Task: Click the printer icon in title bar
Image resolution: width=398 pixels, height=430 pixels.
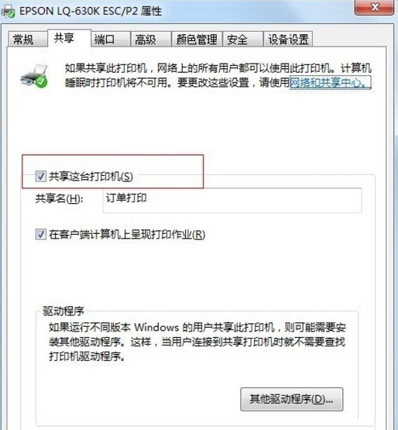Action: 9,12
